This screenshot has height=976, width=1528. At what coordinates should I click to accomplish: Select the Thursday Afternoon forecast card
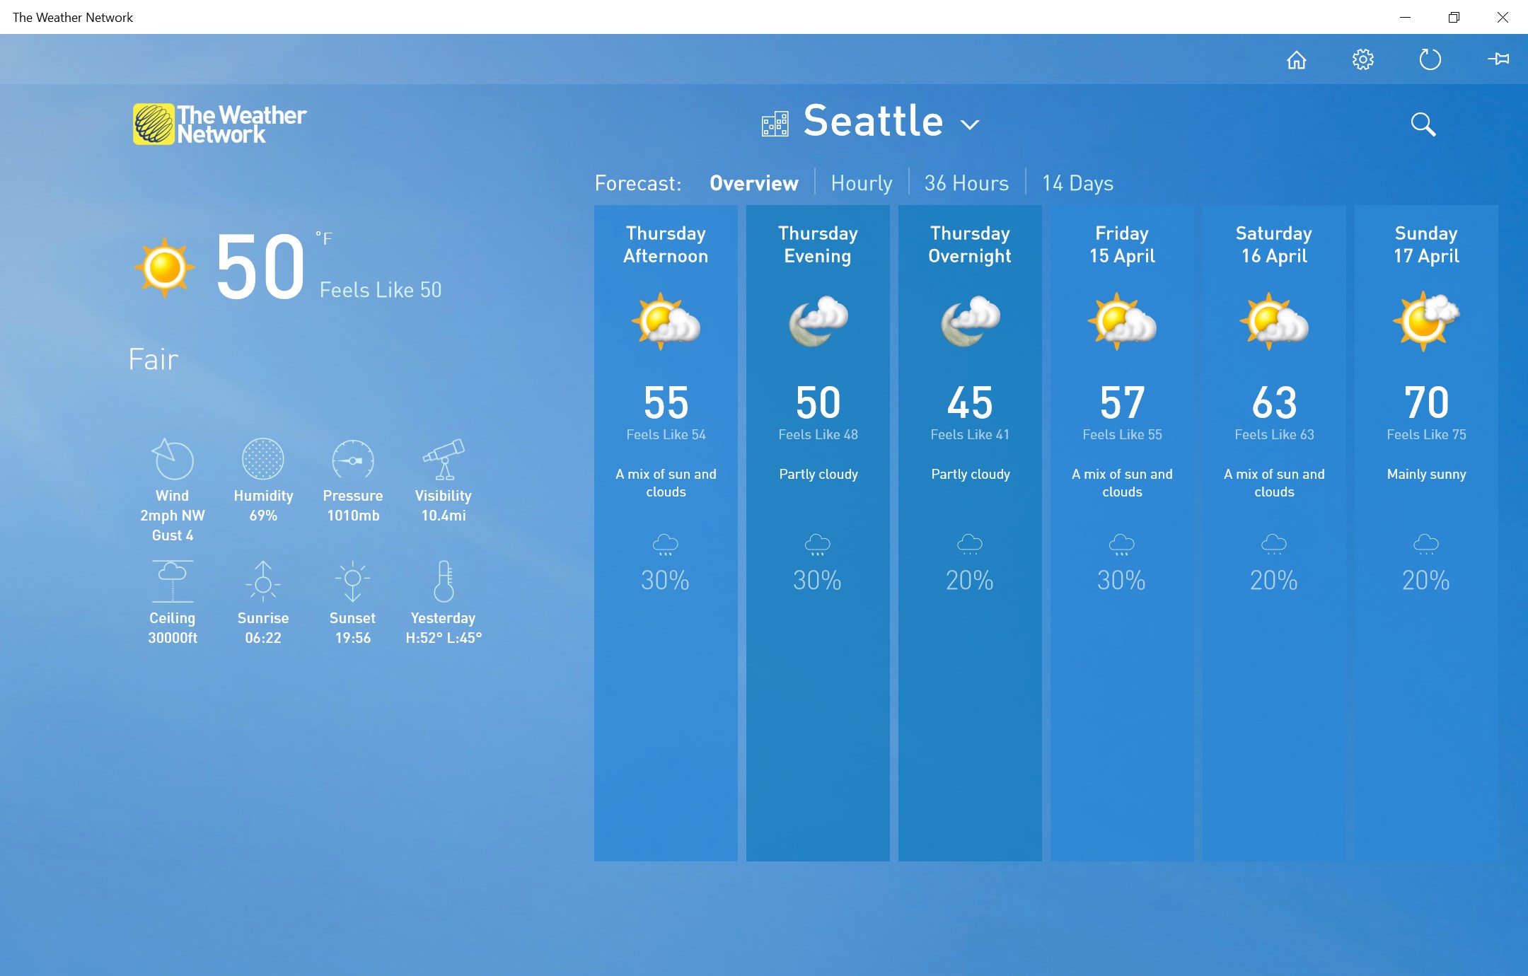(x=666, y=533)
